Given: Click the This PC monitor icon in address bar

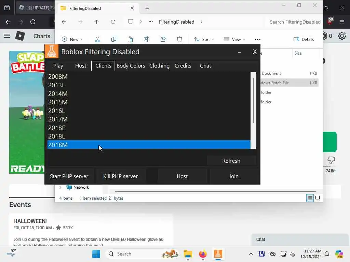Looking at the screenshot, I should tap(131, 22).
